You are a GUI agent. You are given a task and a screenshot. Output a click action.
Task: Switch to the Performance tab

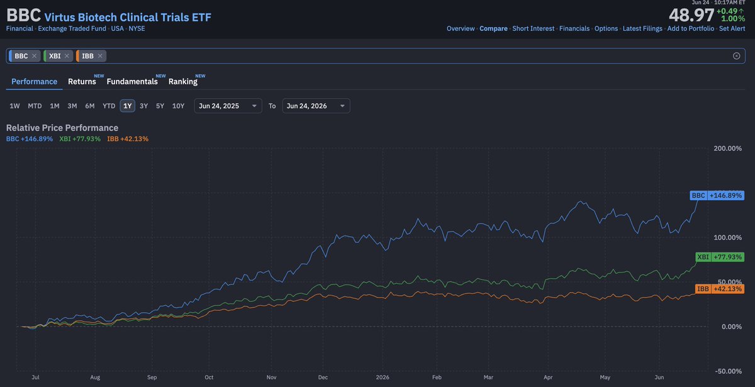pyautogui.click(x=35, y=82)
